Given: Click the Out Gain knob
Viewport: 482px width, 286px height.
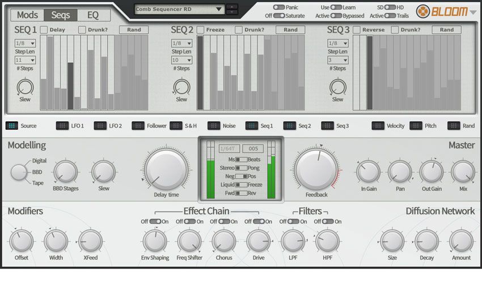Looking at the screenshot, I should click(x=432, y=172).
